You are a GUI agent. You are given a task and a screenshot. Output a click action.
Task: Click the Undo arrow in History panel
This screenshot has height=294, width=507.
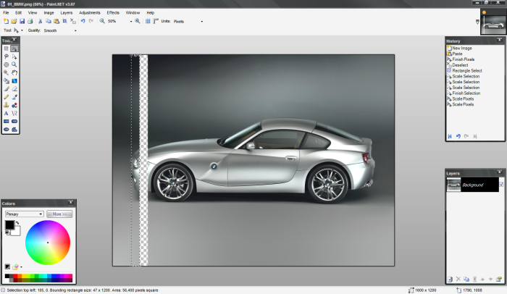tap(458, 135)
